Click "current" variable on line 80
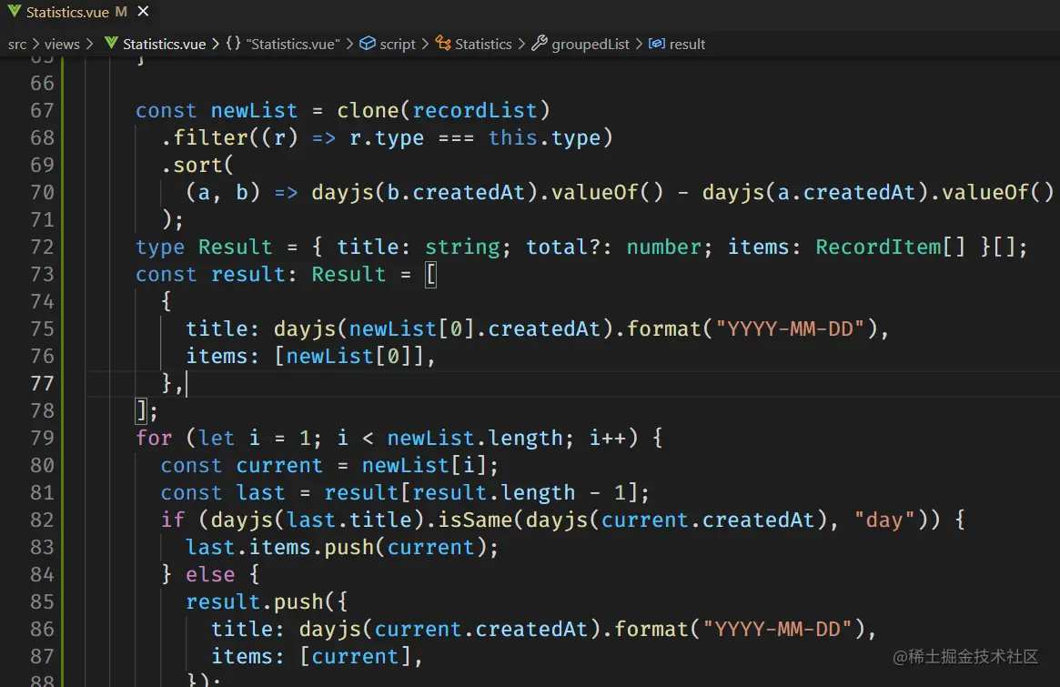This screenshot has width=1060, height=687. pos(279,465)
